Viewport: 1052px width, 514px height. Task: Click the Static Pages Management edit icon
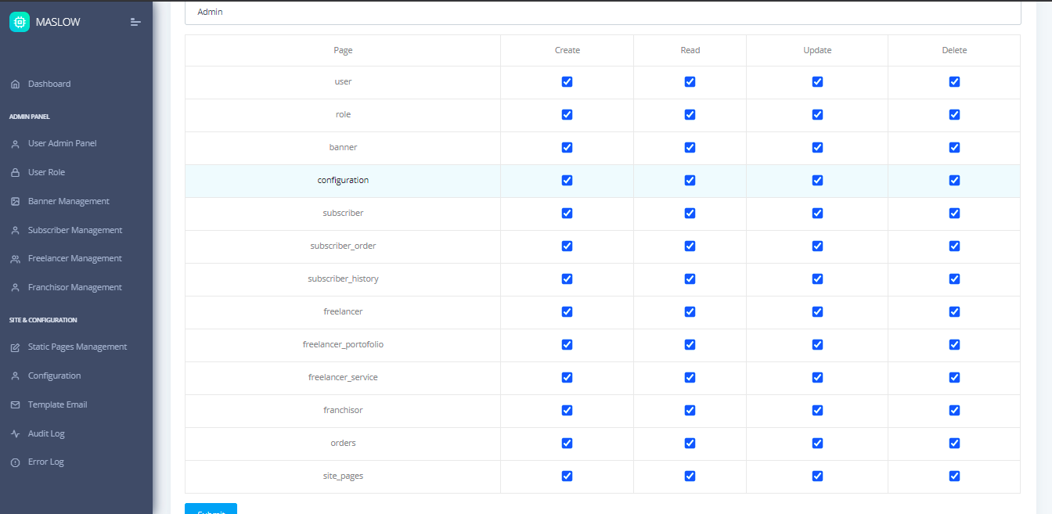[x=15, y=347]
